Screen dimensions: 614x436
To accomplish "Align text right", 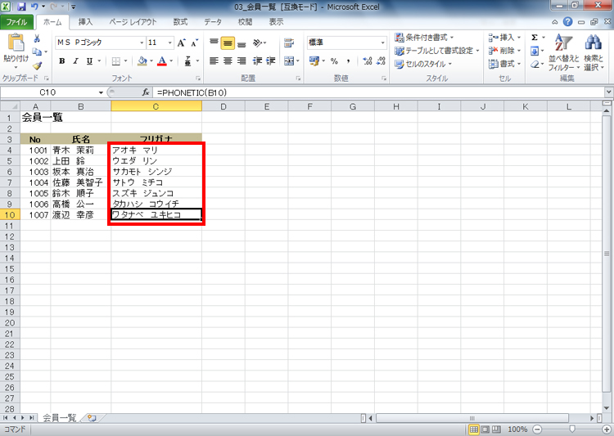I will (242, 61).
